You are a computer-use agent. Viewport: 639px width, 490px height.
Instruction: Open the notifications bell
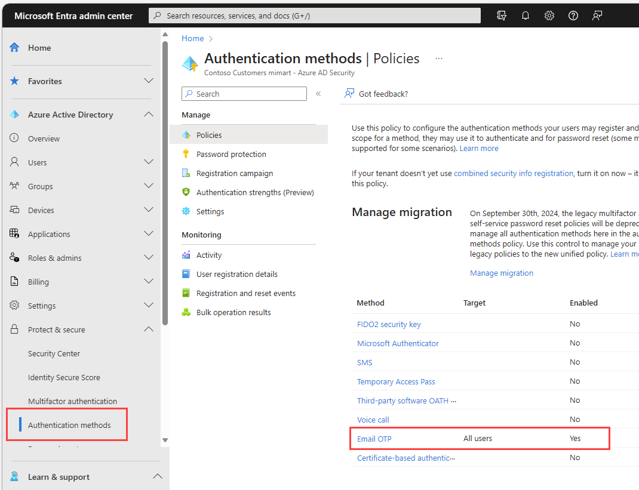pos(526,16)
